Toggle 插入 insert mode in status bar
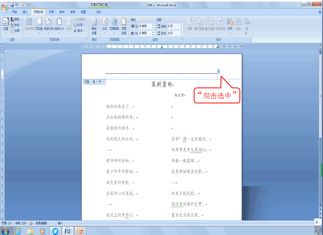 60,223
